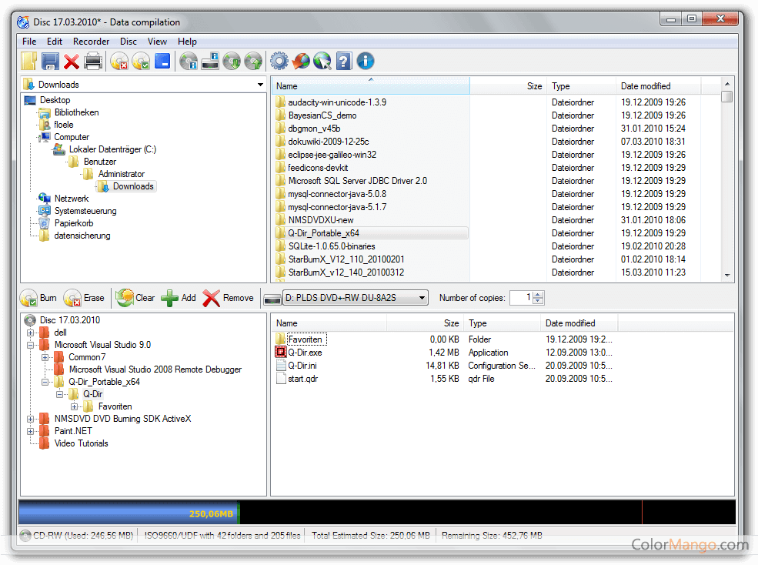Click the globe with cursor icon in the toolbar
This screenshot has height=565, width=758.
click(322, 61)
